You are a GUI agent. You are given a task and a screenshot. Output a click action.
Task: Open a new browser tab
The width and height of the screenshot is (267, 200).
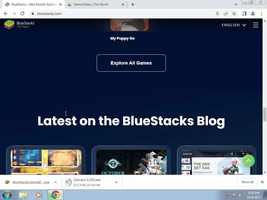click(x=133, y=4)
